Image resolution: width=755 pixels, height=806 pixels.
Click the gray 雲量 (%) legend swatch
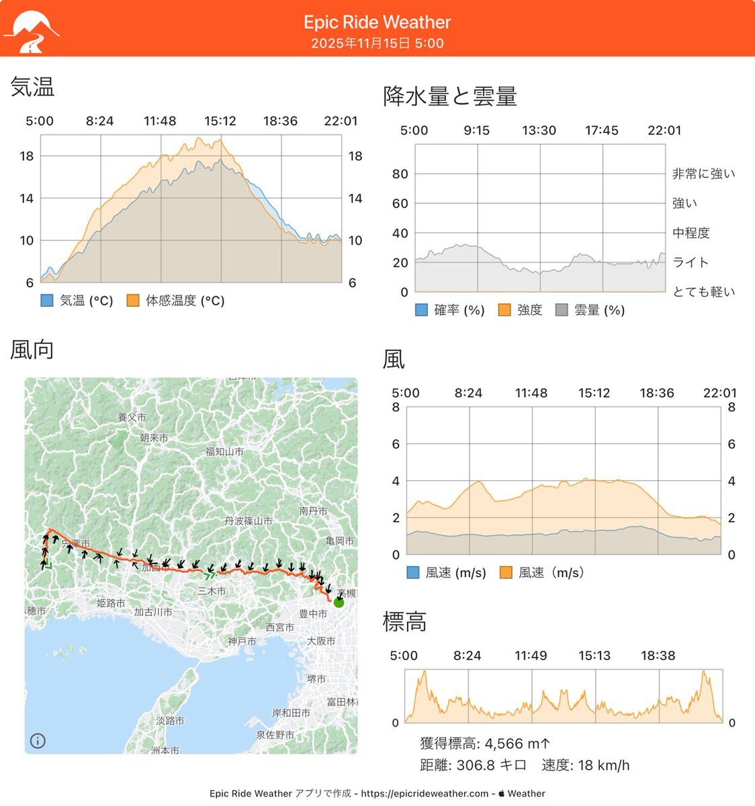pos(562,310)
